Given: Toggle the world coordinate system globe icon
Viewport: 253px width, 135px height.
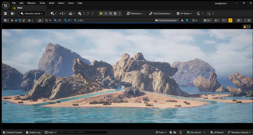Looking at the screenshot, I should [x=29, y=20].
